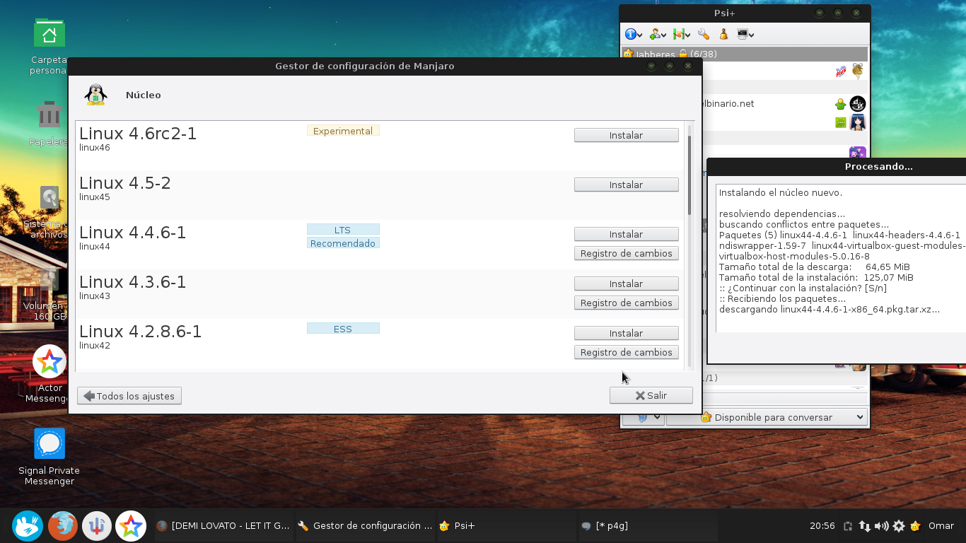Open the clipboard tray icon
The width and height of the screenshot is (966, 543).
point(848,526)
